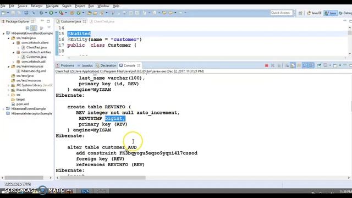This screenshot has width=352, height=198.
Task: Click the Open Console icon
Action: coord(335,65)
